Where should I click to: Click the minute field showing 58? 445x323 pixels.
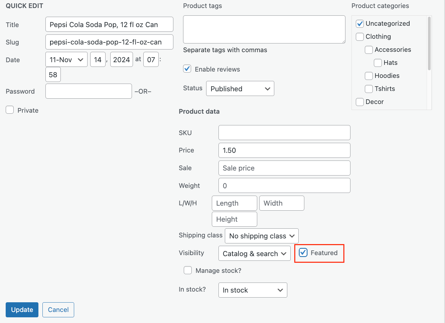[x=53, y=75]
